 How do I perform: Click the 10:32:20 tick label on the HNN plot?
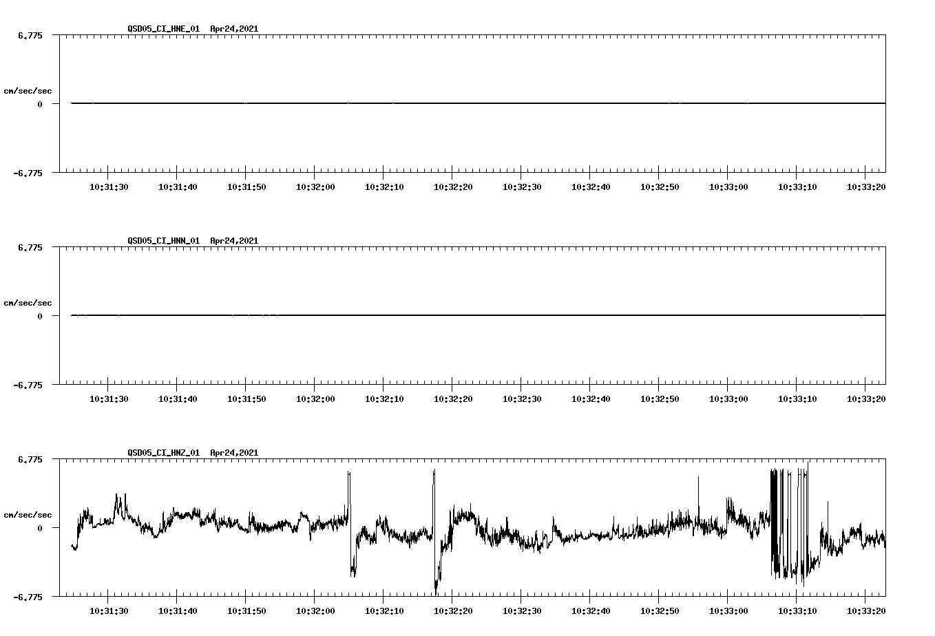pyautogui.click(x=454, y=397)
